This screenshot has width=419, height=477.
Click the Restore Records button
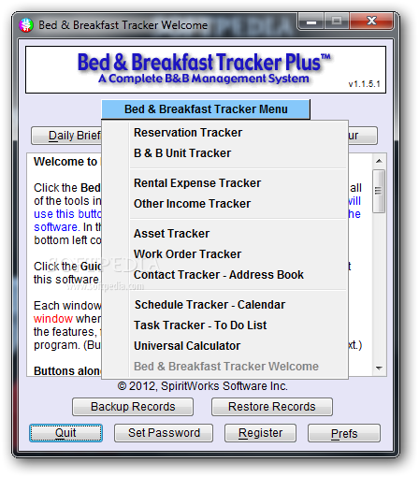272,407
